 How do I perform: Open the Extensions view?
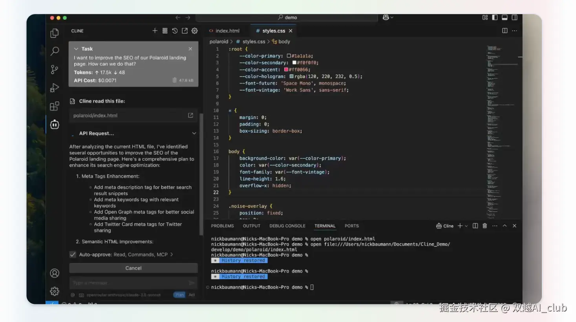(x=55, y=106)
